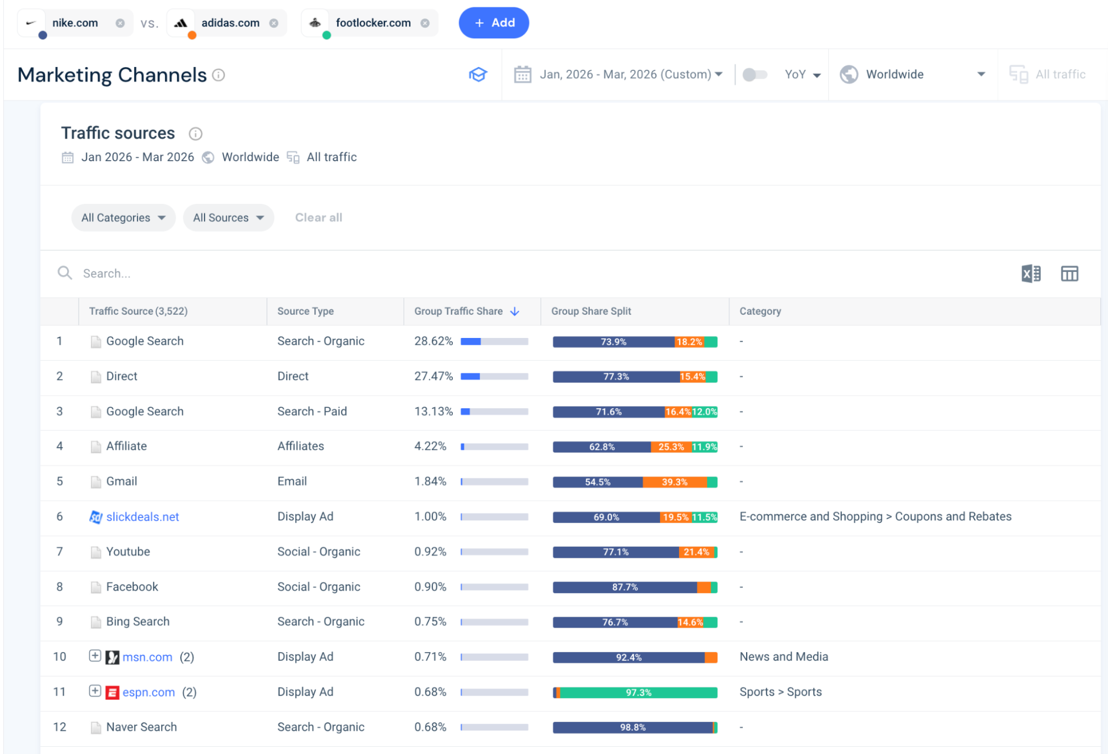The width and height of the screenshot is (1108, 754).
Task: Click the calendar icon in the date picker
Action: [x=523, y=74]
